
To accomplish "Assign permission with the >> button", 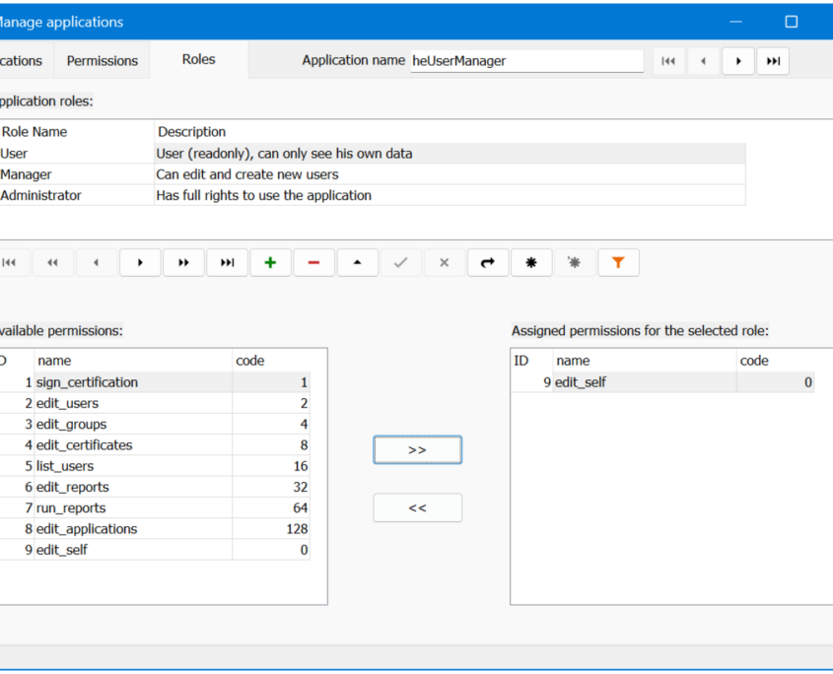I will pos(418,450).
